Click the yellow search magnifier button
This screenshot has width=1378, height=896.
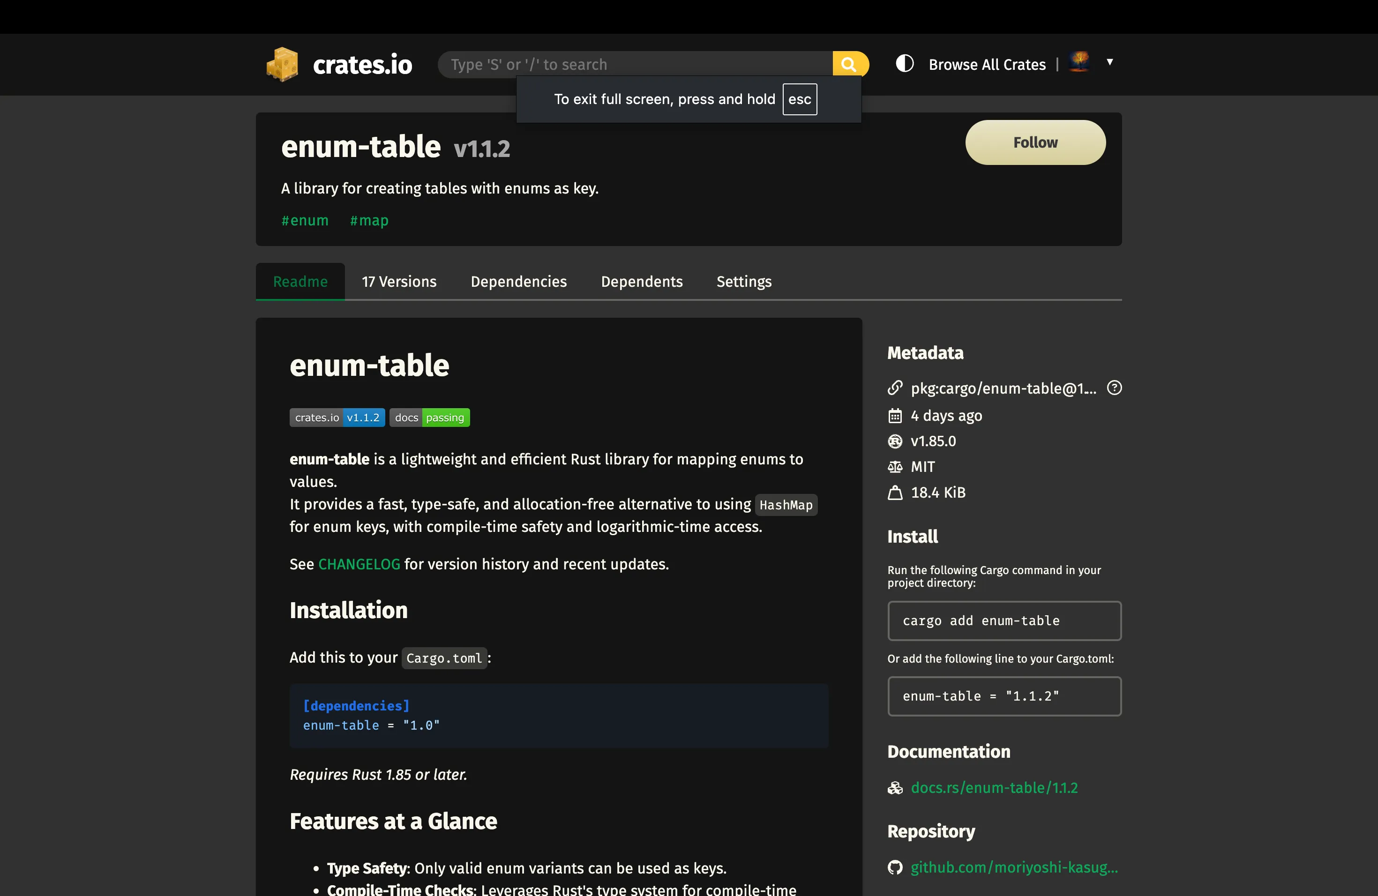[849, 64]
